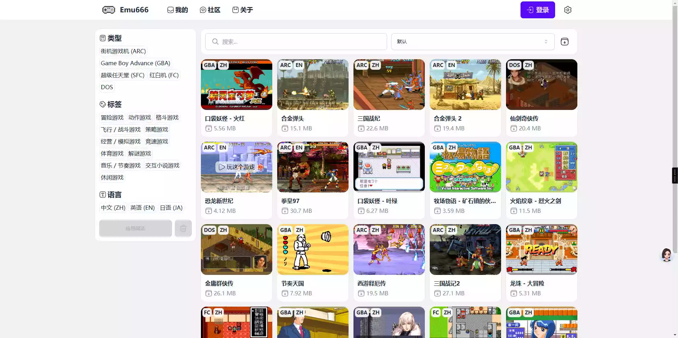Open the 我的 menu
Screen dimensions: 678x338
(x=178, y=10)
